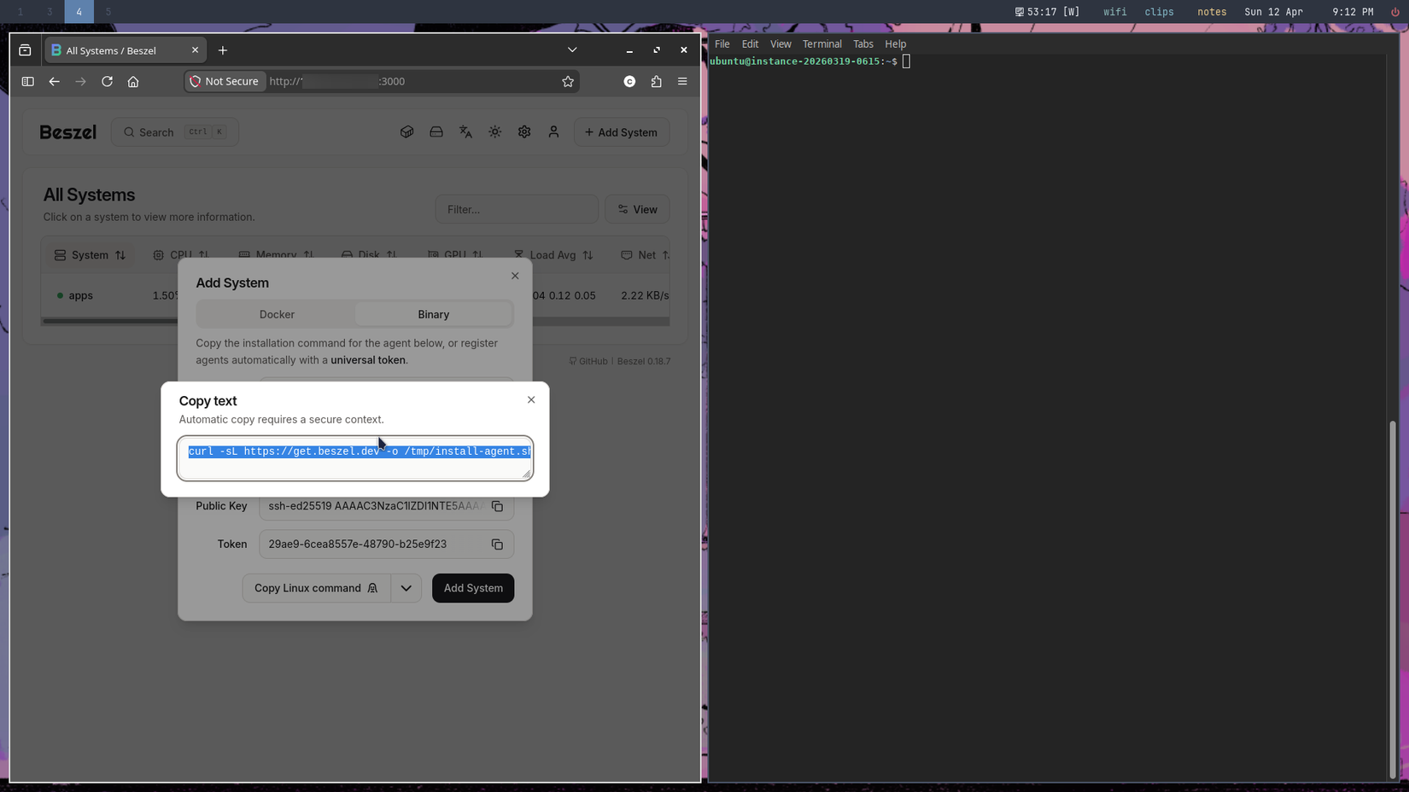Switch to the Binary tab
The height and width of the screenshot is (792, 1409).
click(x=434, y=314)
